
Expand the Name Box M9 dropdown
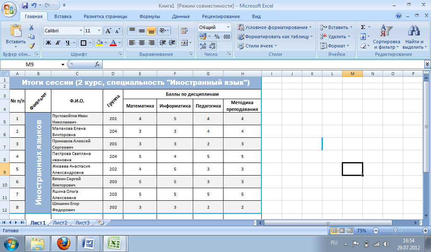click(x=63, y=64)
